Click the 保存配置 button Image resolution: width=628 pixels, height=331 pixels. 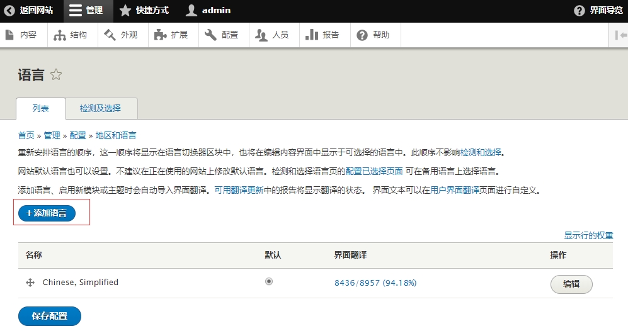pos(49,316)
